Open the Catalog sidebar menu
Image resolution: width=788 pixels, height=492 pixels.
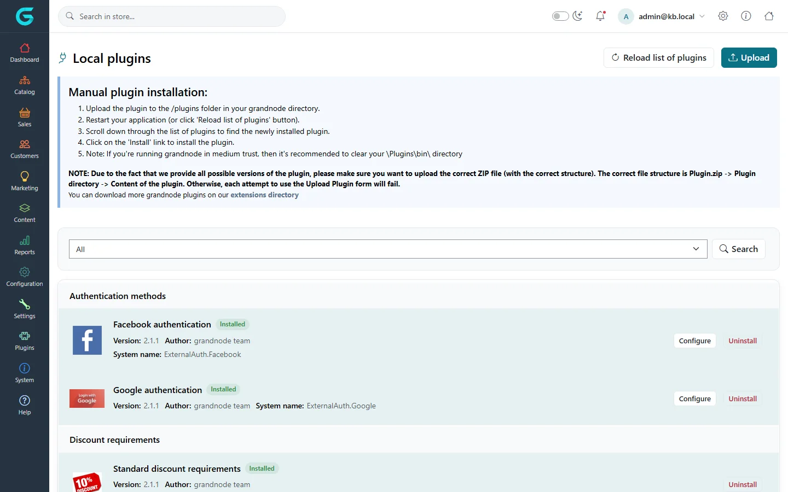[x=25, y=85]
